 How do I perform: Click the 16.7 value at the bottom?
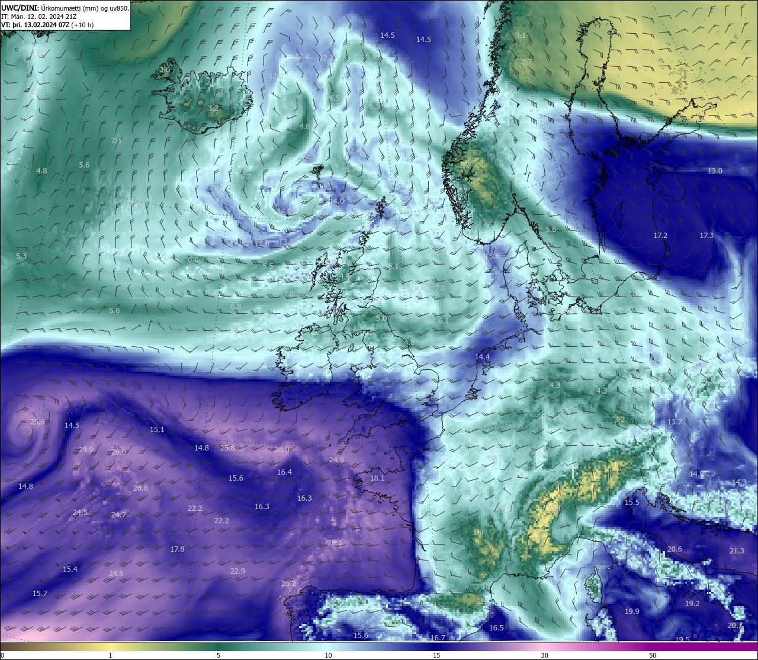438,638
